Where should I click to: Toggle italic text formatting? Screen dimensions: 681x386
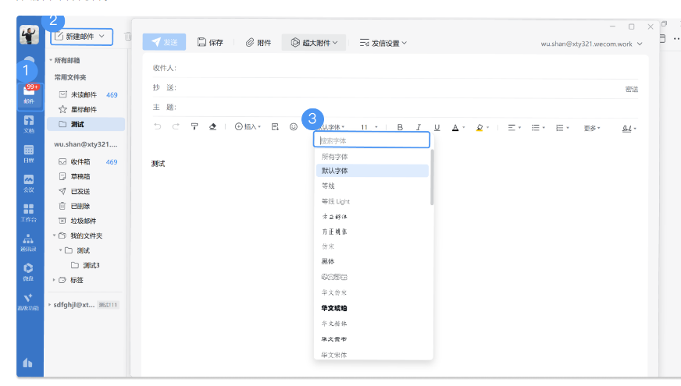419,127
